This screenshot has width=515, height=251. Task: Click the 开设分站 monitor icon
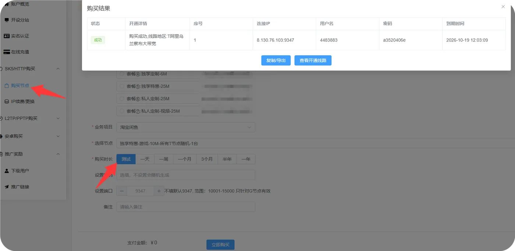[x=7, y=20]
